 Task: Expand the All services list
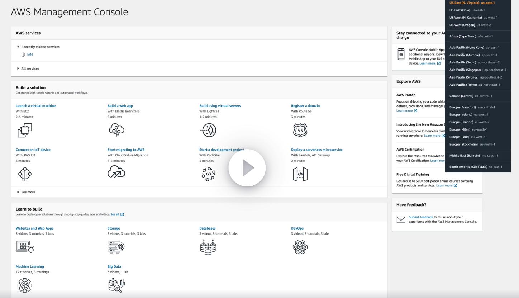click(18, 68)
